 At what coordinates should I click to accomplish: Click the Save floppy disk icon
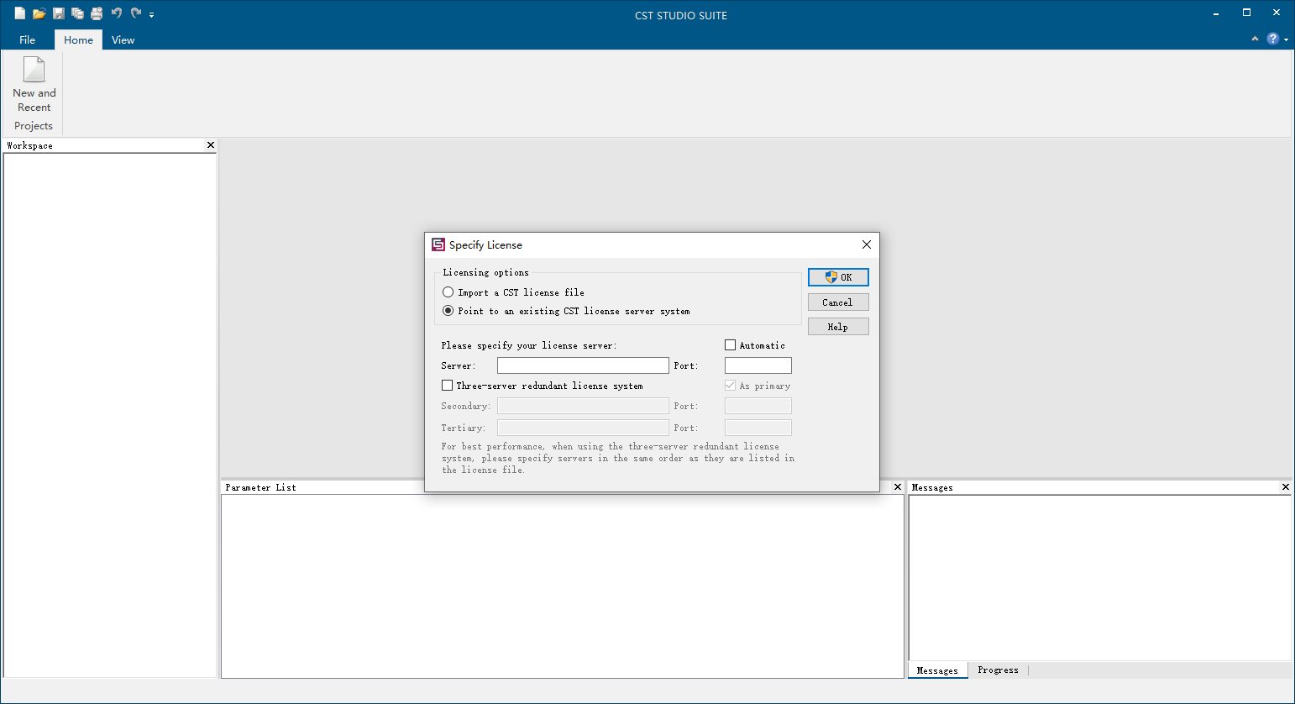58,13
